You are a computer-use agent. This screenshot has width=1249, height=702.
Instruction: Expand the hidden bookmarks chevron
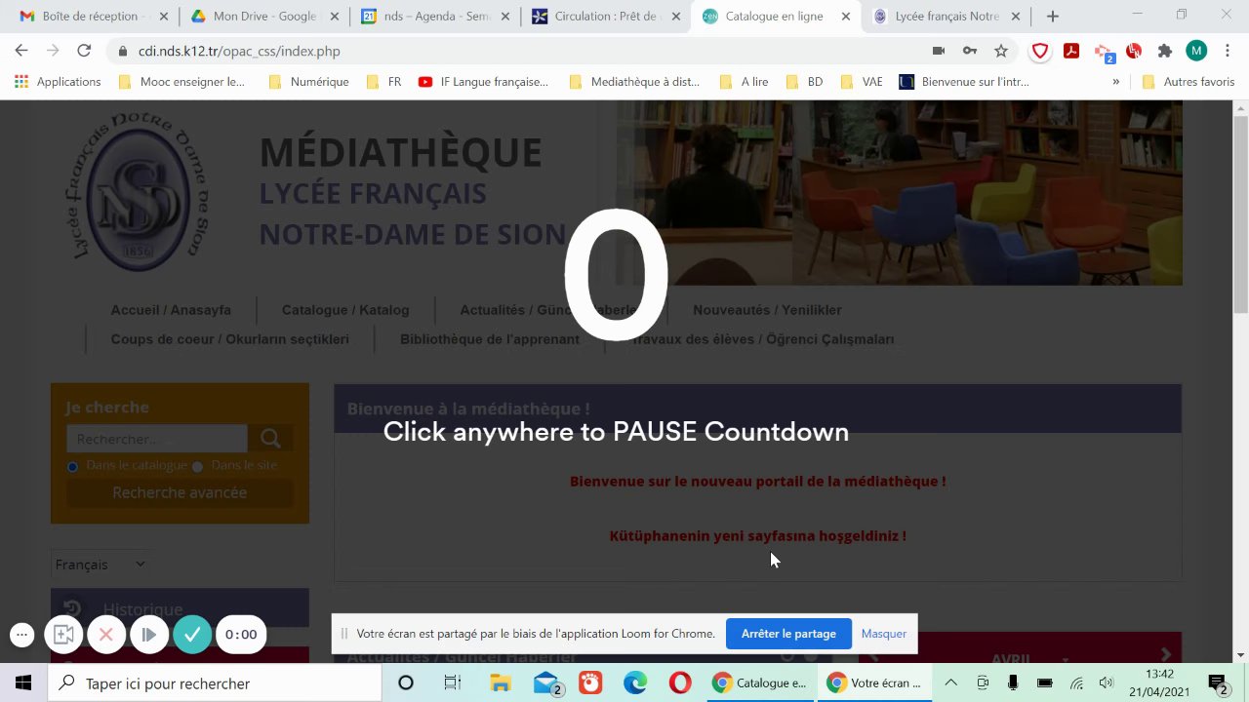pos(1115,82)
